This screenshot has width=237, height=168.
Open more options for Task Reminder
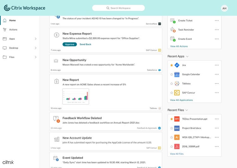[x=216, y=30]
